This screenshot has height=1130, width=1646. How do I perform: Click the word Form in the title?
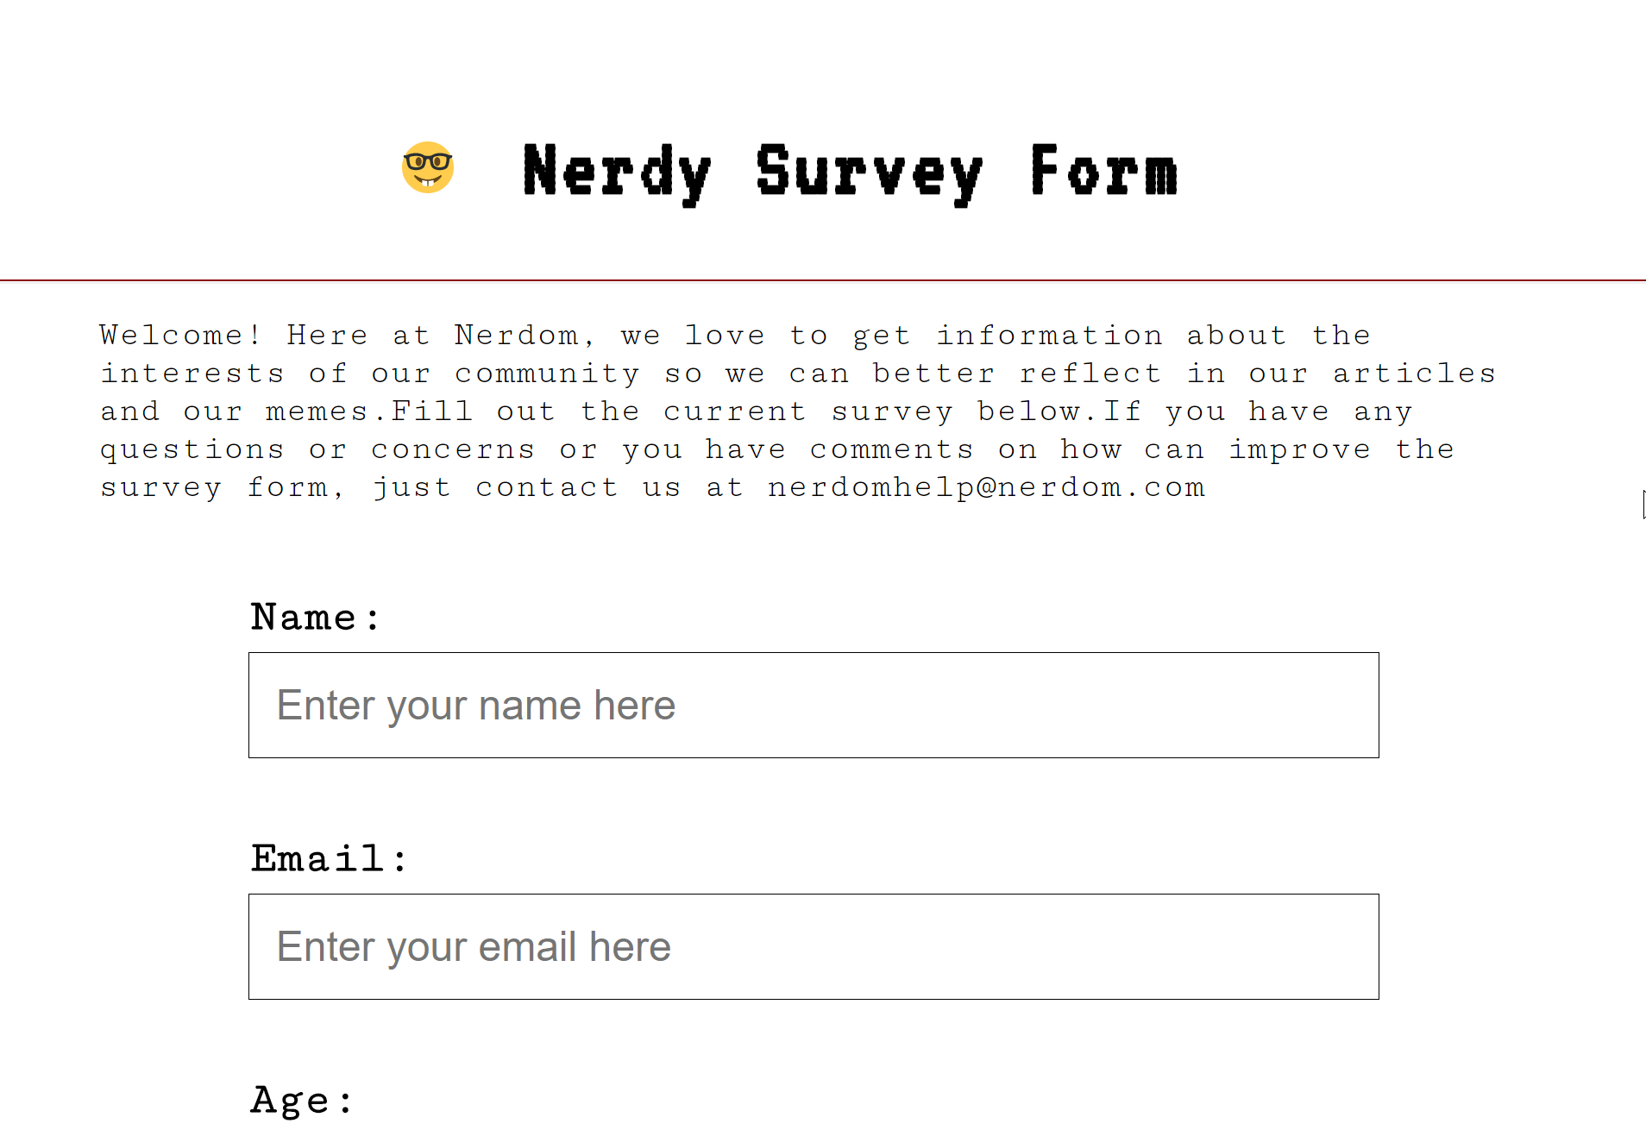[x=1104, y=170]
